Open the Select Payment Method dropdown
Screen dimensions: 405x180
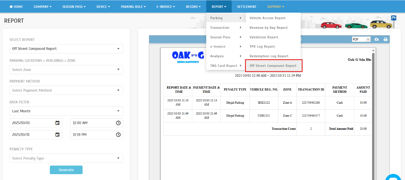click(x=66, y=90)
